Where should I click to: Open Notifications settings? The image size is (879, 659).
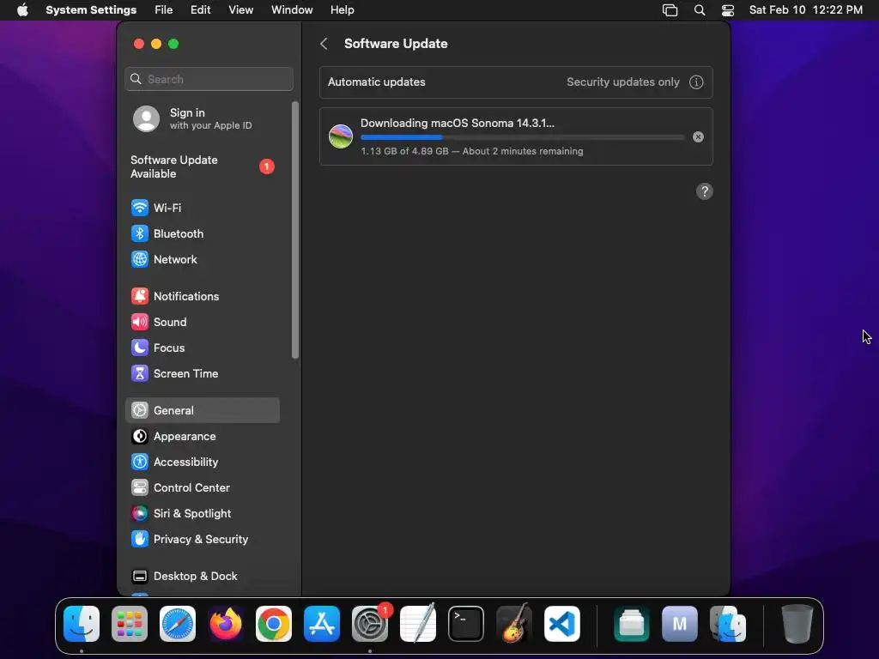203,296
